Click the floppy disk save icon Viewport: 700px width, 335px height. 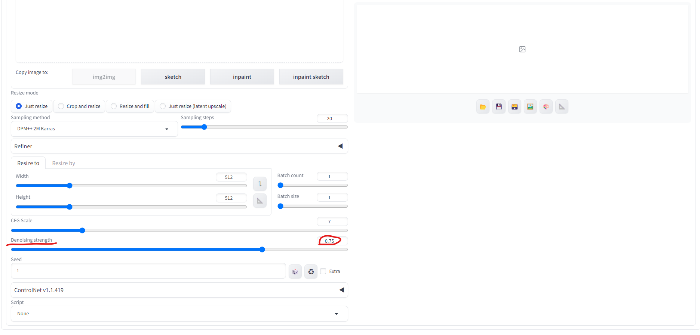click(499, 107)
